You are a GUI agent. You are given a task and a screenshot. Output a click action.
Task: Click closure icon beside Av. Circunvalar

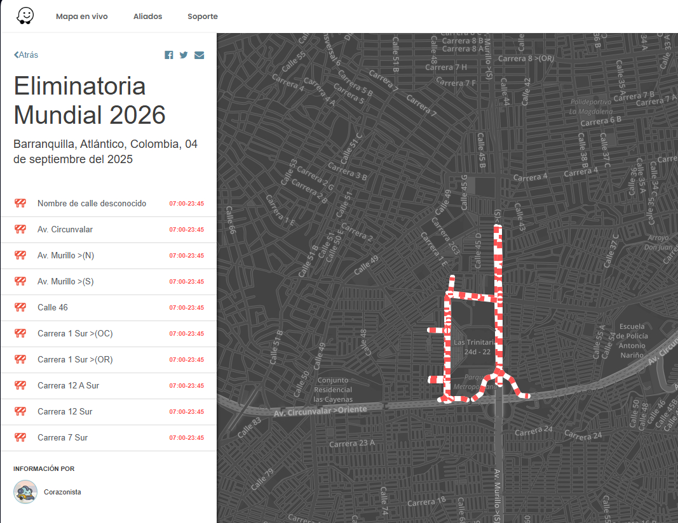20,230
